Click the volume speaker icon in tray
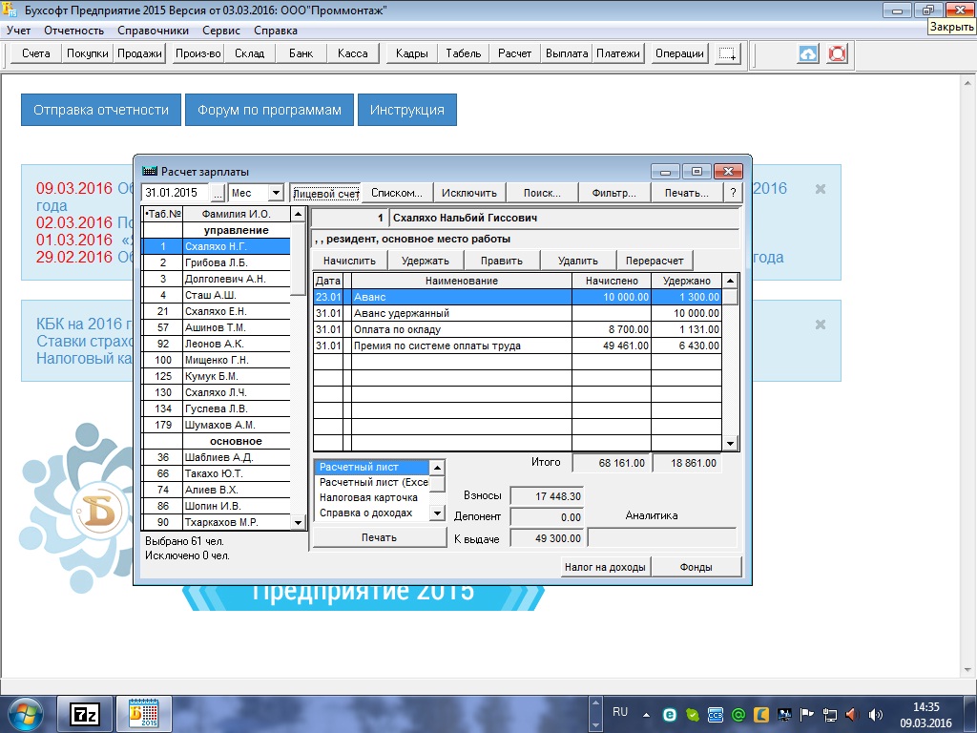The width and height of the screenshot is (977, 733). (x=852, y=713)
